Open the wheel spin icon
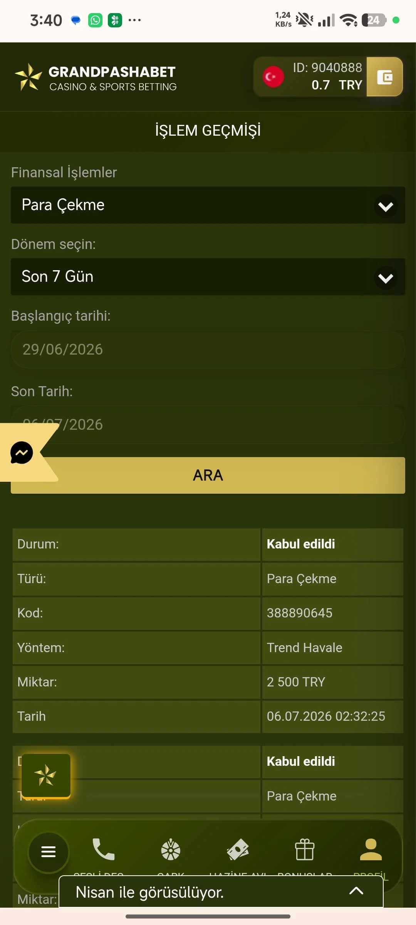 (x=171, y=850)
